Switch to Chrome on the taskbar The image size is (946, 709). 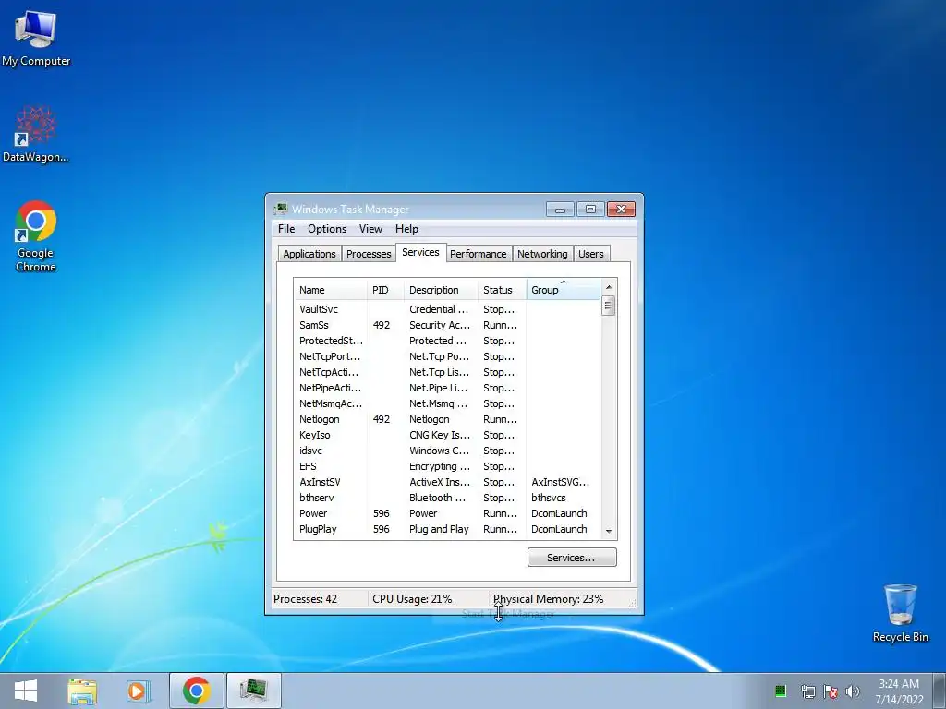click(197, 691)
